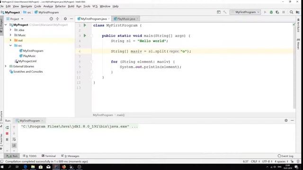The width and height of the screenshot is (303, 170).
Task: Click the Build project hammer icon
Action: pyautogui.click(x=225, y=12)
